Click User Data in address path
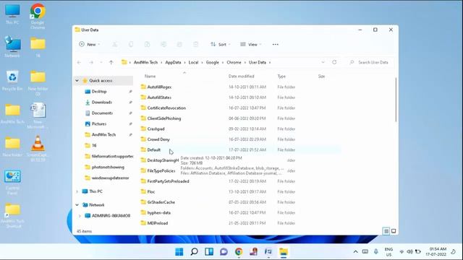The height and width of the screenshot is (260, 463). (258, 62)
